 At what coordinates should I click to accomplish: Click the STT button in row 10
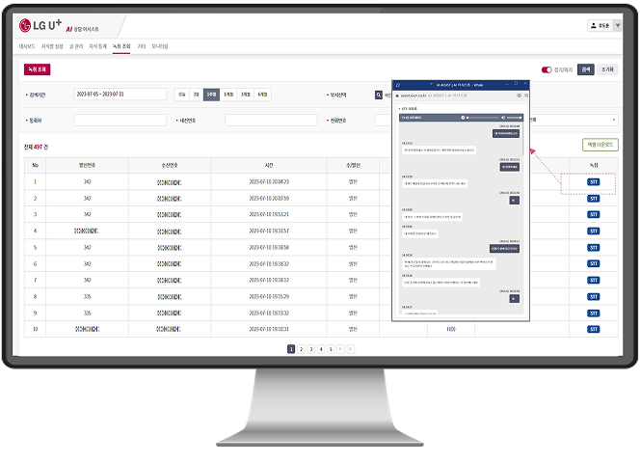tap(594, 329)
